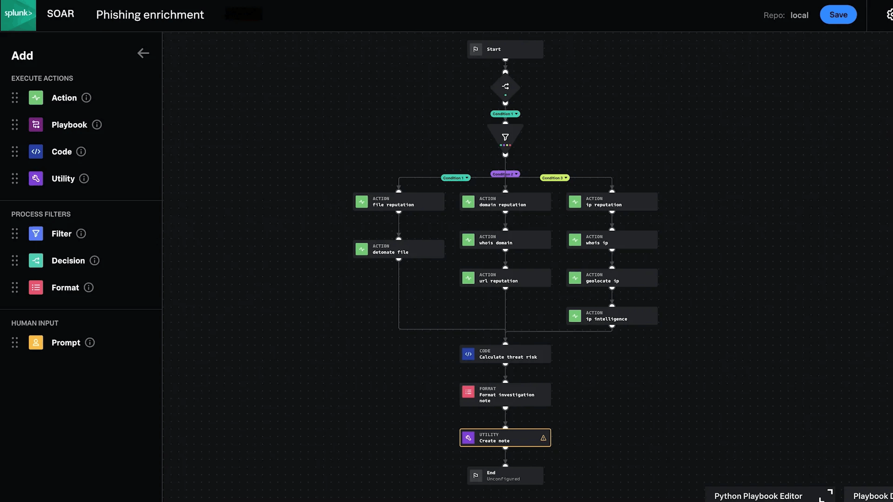
Task: Show info for Utility block
Action: coord(84,178)
